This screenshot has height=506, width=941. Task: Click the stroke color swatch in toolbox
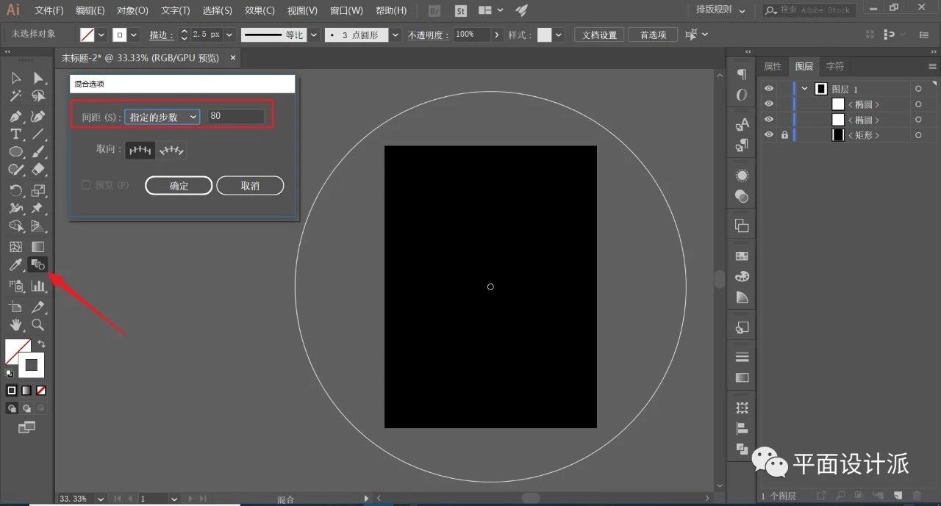(x=32, y=365)
